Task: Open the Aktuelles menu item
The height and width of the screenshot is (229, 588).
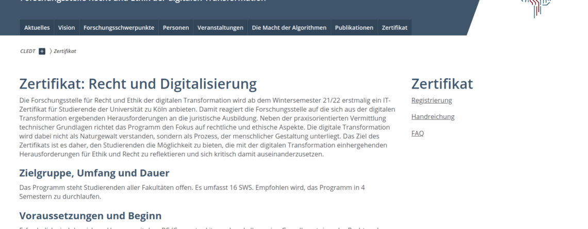Action: point(37,28)
